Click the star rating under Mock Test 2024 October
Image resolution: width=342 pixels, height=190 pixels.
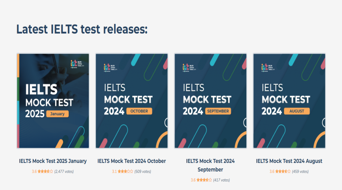[125, 171]
